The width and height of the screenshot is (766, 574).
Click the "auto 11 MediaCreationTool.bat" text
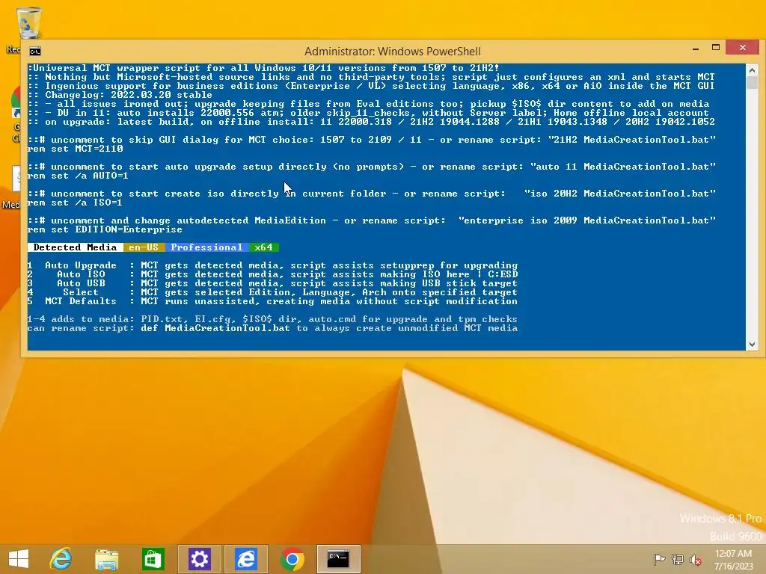coord(623,167)
